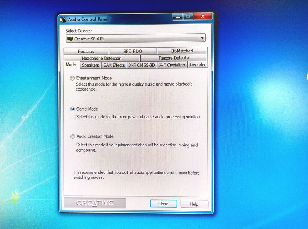Go to X-Fi Crystalizer tab
308x229 pixels.
coord(172,65)
